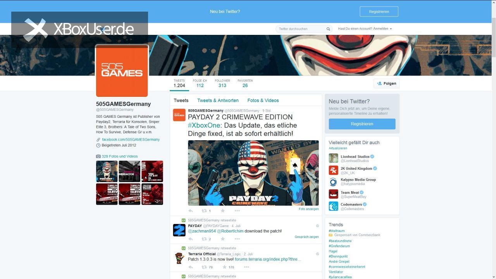Viewport: 496px width, 279px height.
Task: Open the Follower count 313
Action: [x=222, y=83]
